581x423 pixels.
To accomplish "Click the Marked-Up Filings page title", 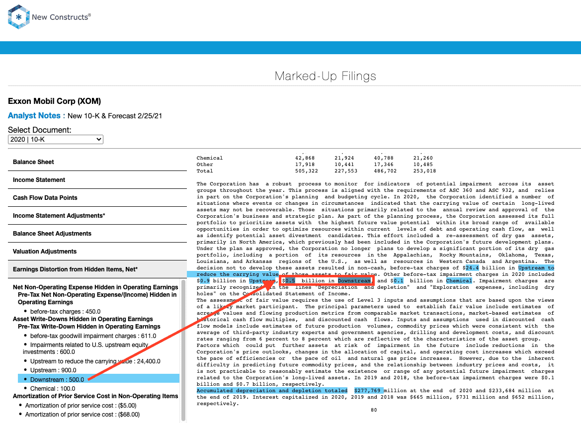I will (x=326, y=76).
